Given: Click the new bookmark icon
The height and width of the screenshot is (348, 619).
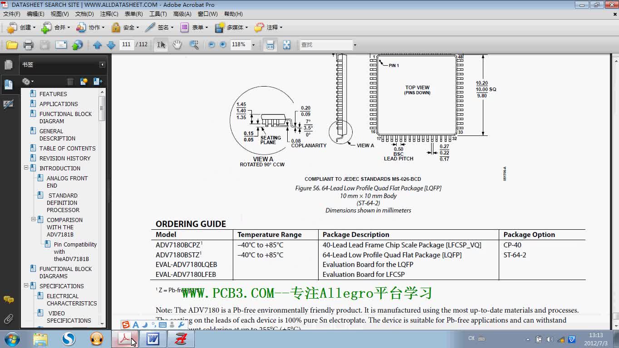Looking at the screenshot, I should tap(84, 82).
